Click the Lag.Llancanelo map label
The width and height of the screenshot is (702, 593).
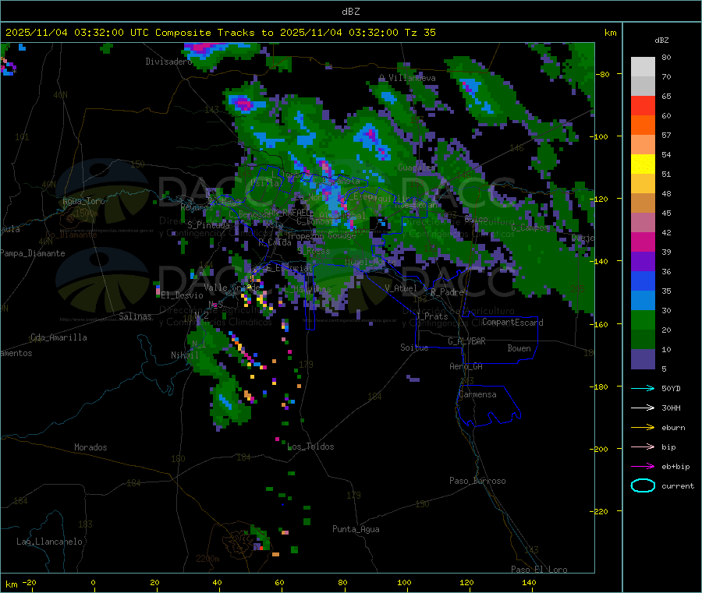[x=50, y=542]
